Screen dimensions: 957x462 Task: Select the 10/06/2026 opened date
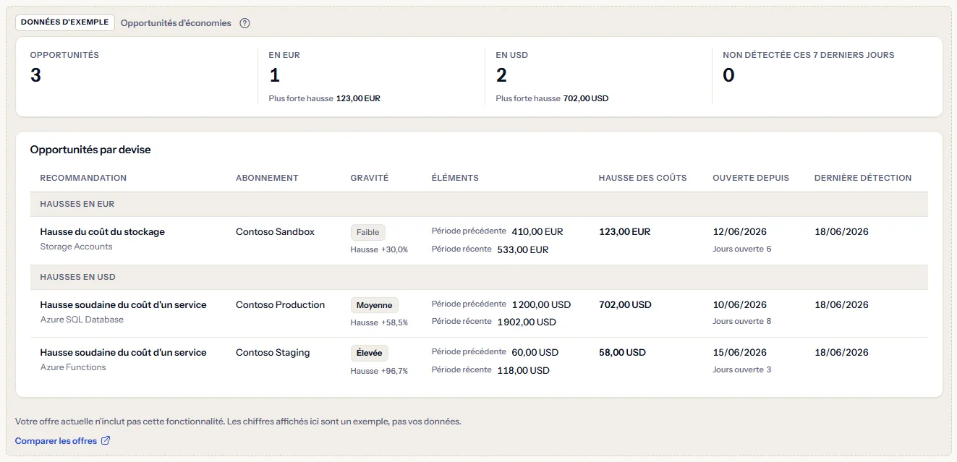pyautogui.click(x=740, y=305)
